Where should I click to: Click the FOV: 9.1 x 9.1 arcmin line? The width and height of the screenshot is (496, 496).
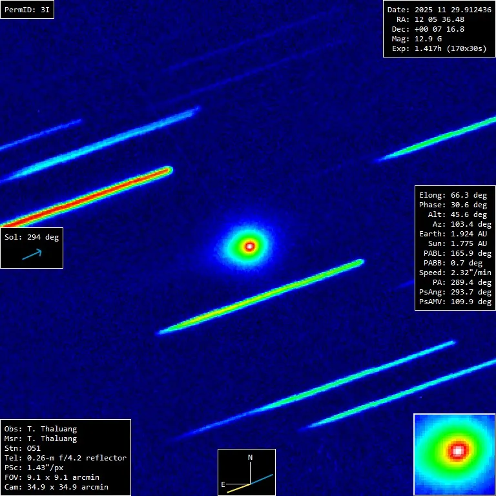pyautogui.click(x=52, y=477)
